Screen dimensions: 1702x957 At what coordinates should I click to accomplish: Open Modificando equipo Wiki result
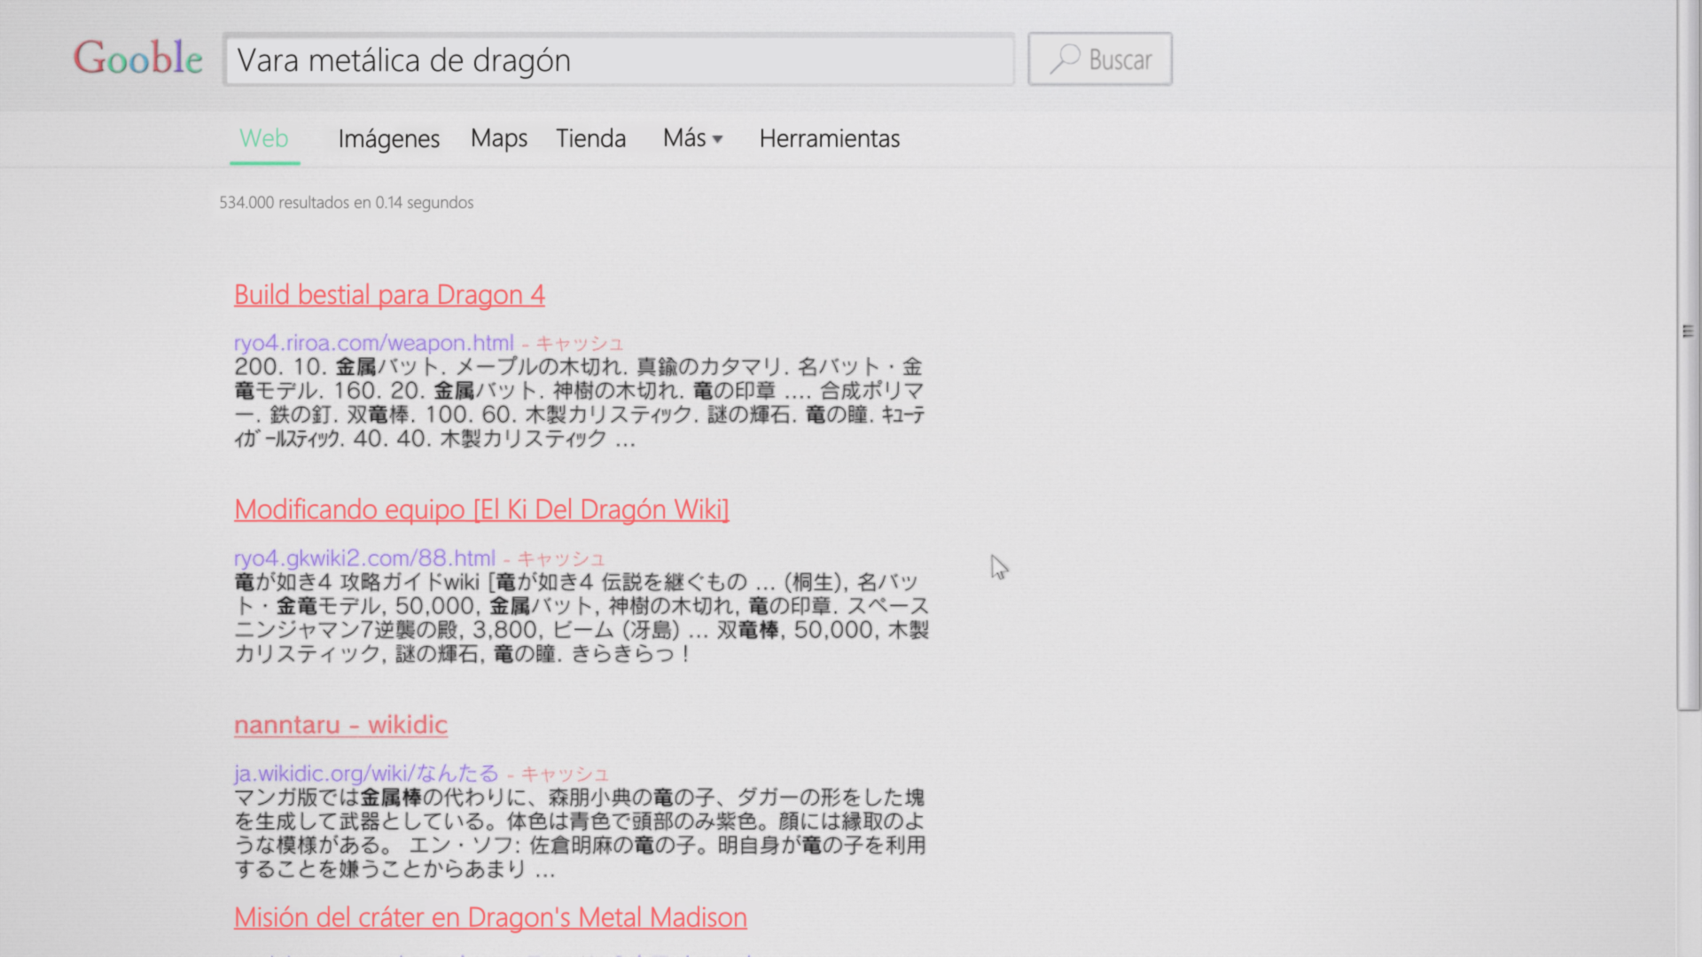[x=481, y=510]
